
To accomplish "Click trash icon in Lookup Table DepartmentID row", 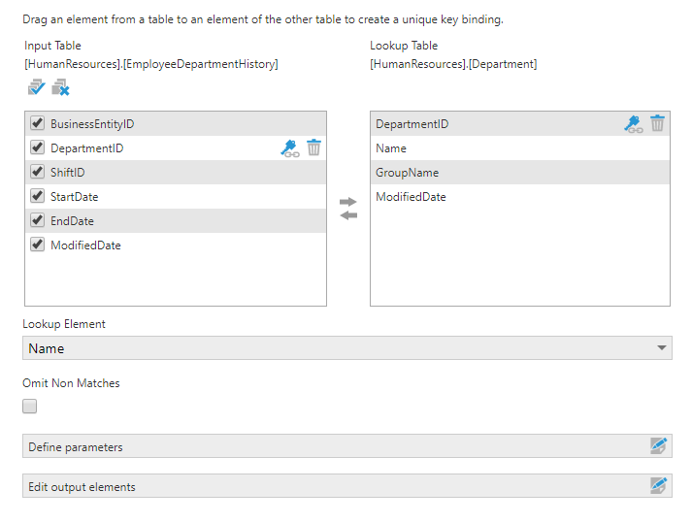I will pos(657,124).
